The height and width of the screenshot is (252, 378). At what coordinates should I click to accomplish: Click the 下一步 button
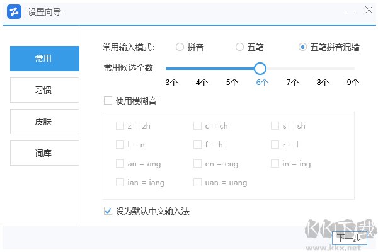(350, 238)
